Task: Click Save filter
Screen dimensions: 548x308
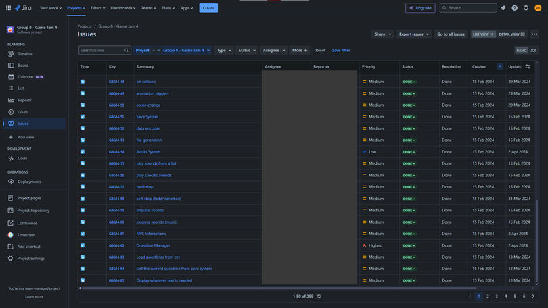Action: tap(341, 50)
